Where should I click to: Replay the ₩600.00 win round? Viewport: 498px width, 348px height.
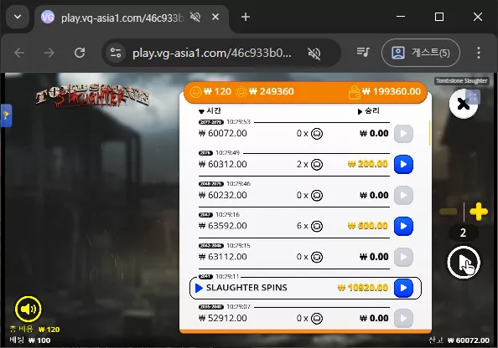click(403, 226)
